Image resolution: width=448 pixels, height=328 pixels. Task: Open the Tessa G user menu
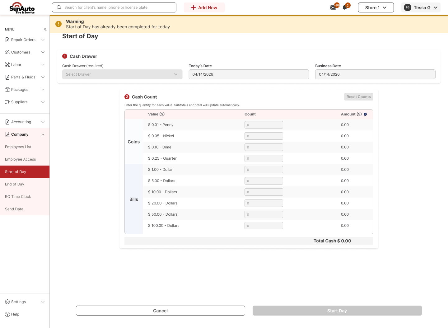click(421, 7)
